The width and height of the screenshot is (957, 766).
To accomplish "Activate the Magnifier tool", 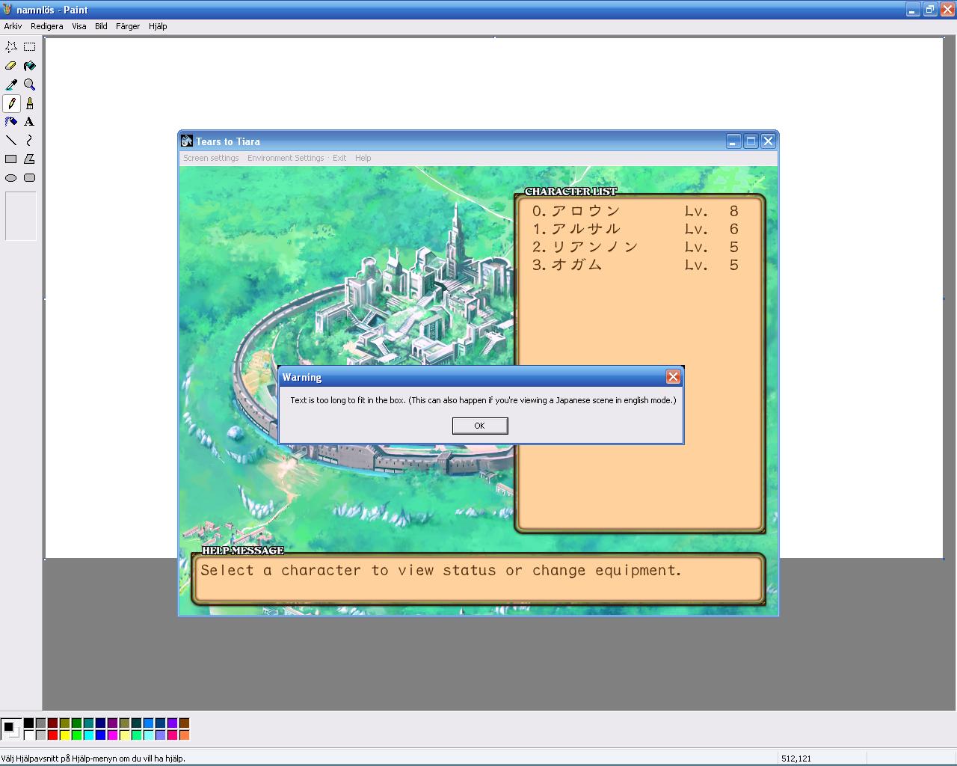I will [30, 84].
